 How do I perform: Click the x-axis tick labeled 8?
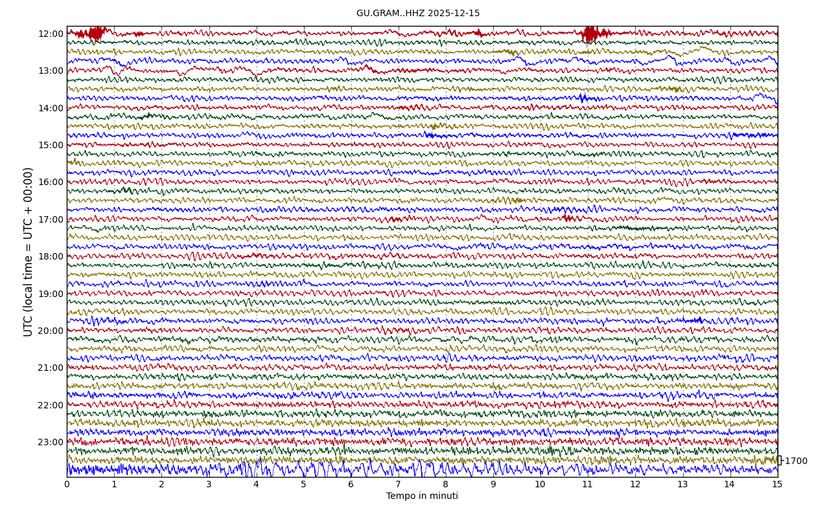(445, 485)
